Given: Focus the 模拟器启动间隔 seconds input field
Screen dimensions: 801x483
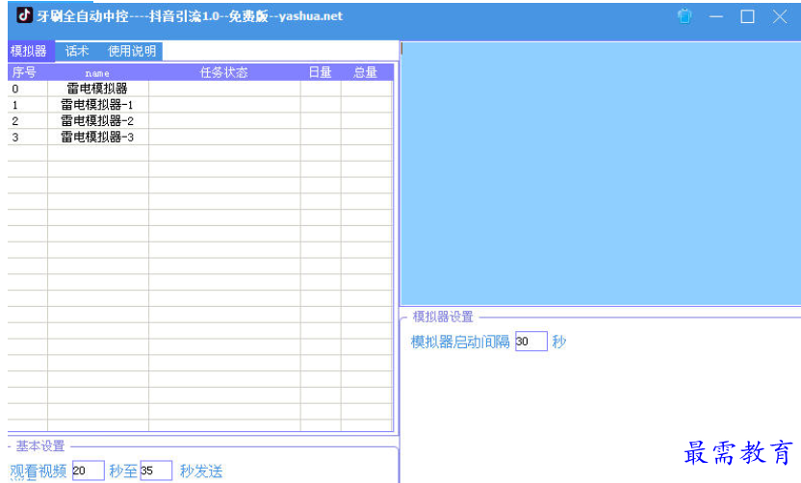Looking at the screenshot, I should tap(531, 341).
